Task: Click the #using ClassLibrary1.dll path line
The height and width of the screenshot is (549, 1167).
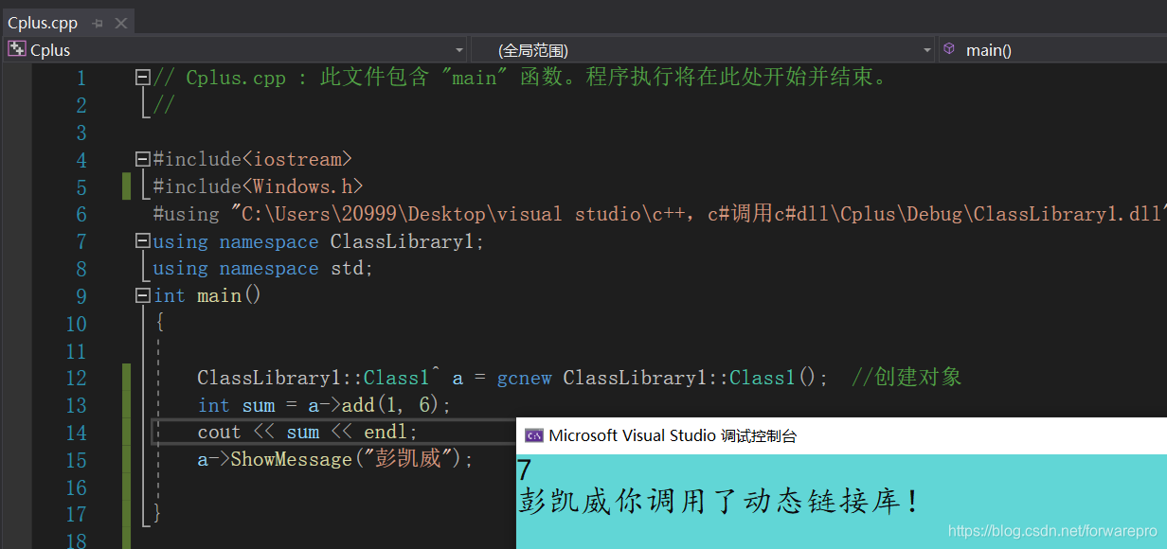Action: point(659,214)
